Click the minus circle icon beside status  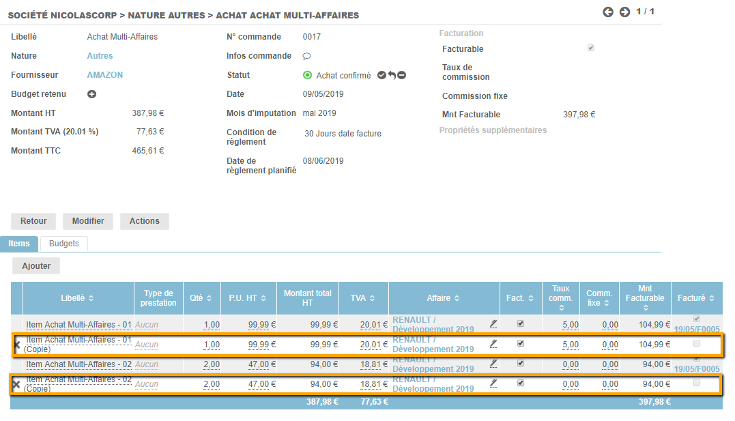point(402,76)
